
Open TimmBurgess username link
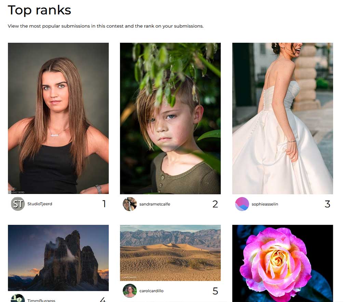(x=41, y=300)
